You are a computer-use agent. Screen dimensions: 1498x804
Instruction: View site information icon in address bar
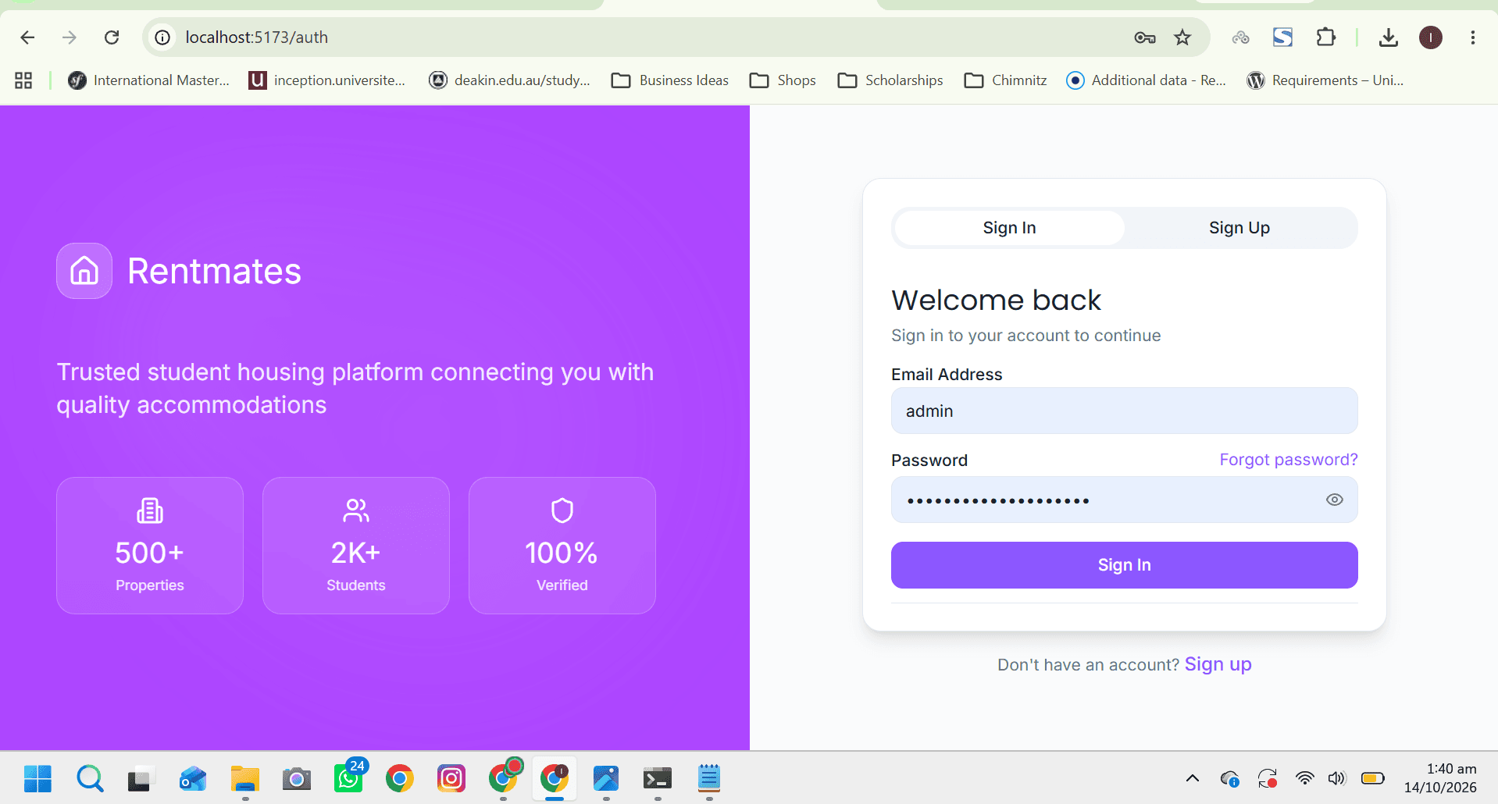162,37
